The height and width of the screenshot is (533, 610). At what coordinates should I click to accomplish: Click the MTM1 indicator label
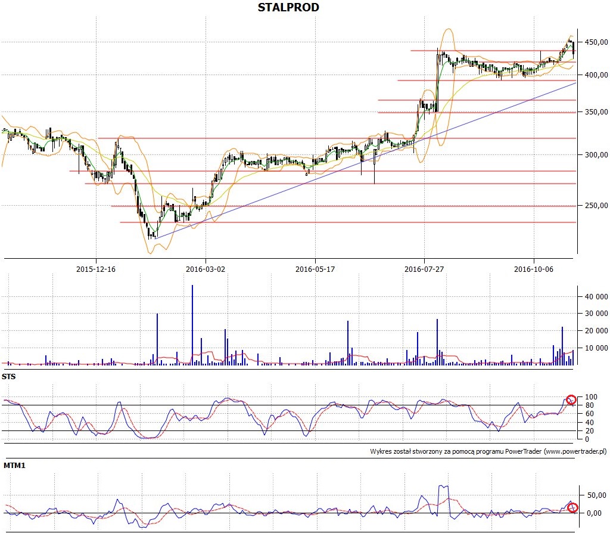[x=14, y=465]
